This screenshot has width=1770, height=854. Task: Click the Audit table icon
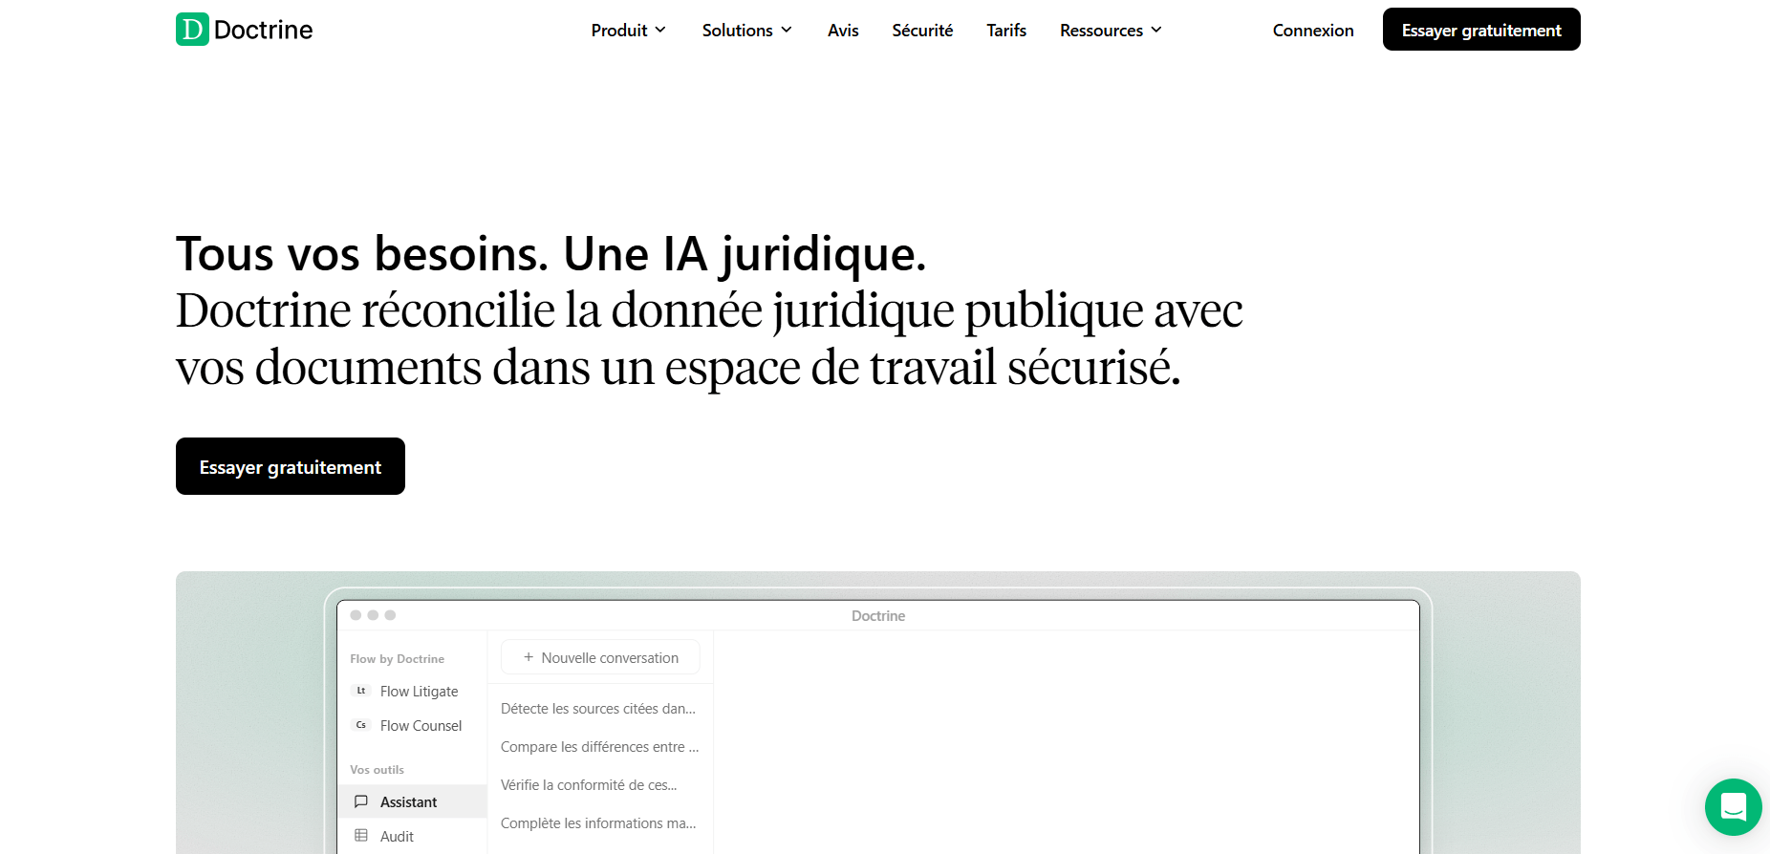[x=361, y=836]
